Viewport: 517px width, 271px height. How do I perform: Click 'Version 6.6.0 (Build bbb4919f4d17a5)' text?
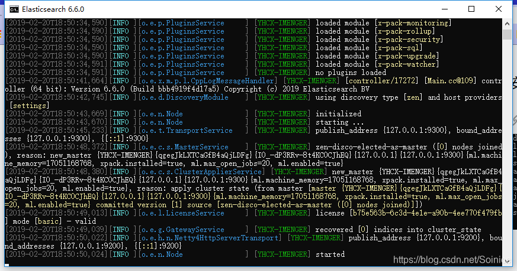[x=144, y=89]
